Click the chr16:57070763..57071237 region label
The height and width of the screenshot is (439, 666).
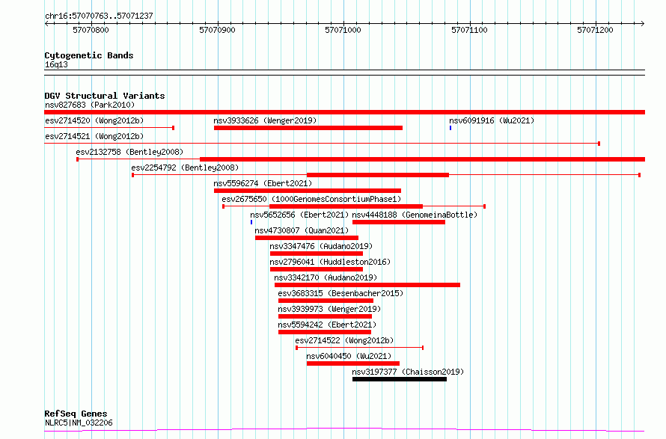point(99,16)
